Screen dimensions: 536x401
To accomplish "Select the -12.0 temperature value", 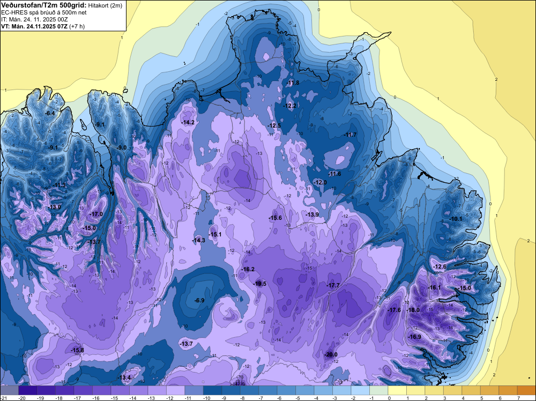I will [321, 183].
